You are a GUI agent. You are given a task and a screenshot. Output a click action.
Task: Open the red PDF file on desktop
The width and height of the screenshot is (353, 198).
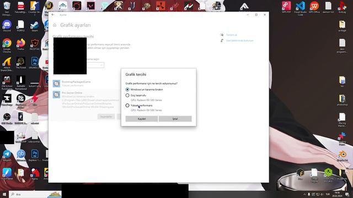(x=21, y=8)
